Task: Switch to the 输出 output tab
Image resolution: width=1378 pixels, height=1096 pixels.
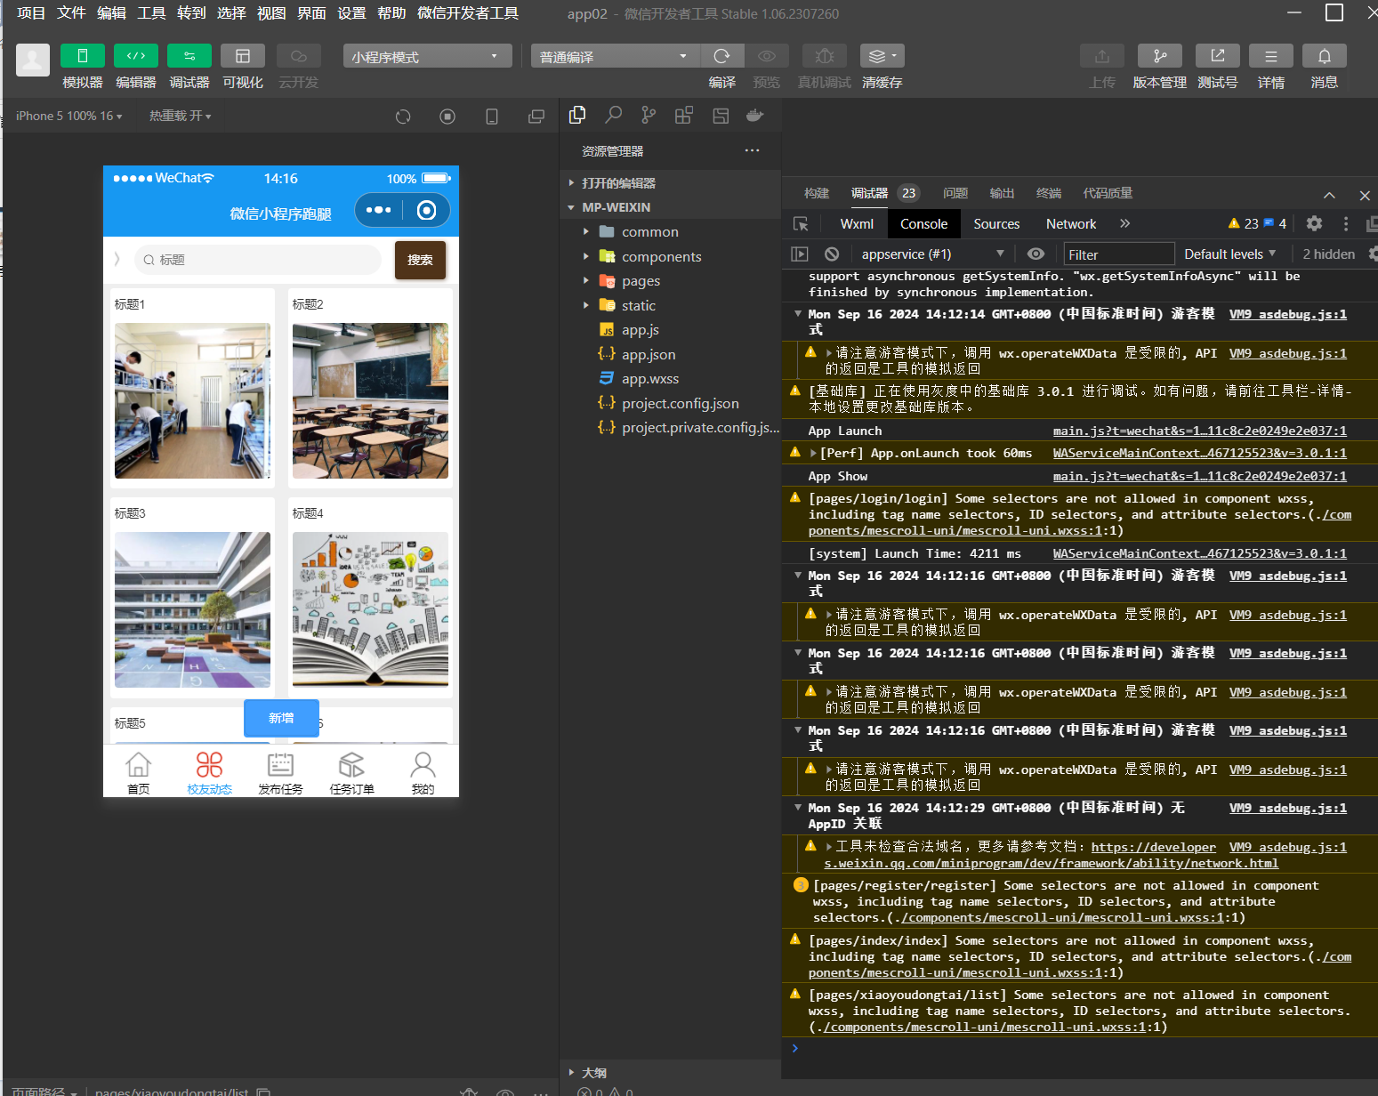Action: tap(1002, 193)
